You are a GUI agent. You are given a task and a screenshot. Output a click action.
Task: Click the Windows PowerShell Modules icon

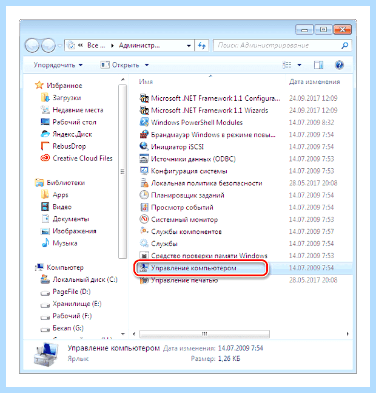point(144,122)
